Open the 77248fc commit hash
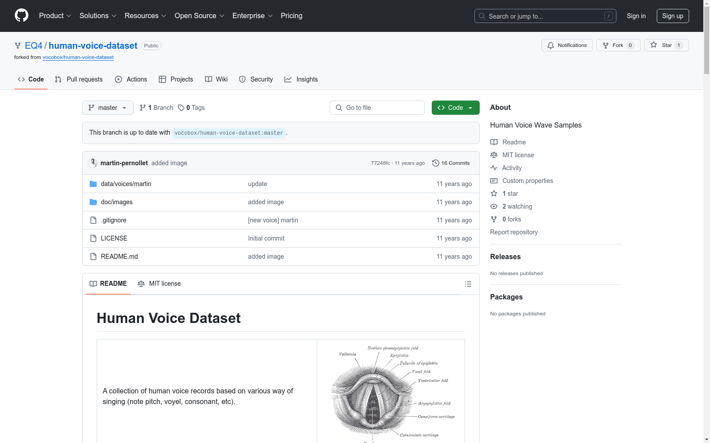Screen dimensions: 710x443 coord(380,163)
